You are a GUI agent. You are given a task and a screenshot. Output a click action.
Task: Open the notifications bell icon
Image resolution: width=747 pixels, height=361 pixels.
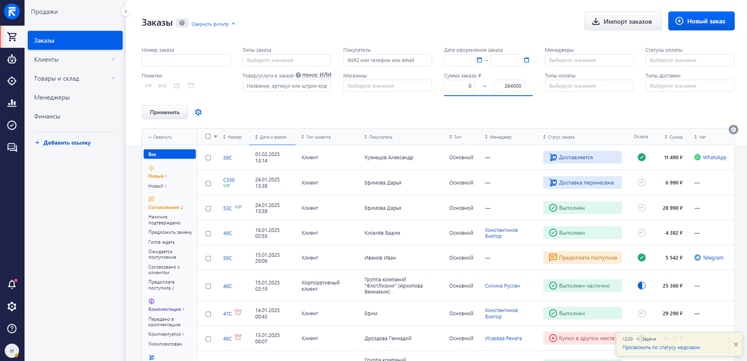point(12,284)
